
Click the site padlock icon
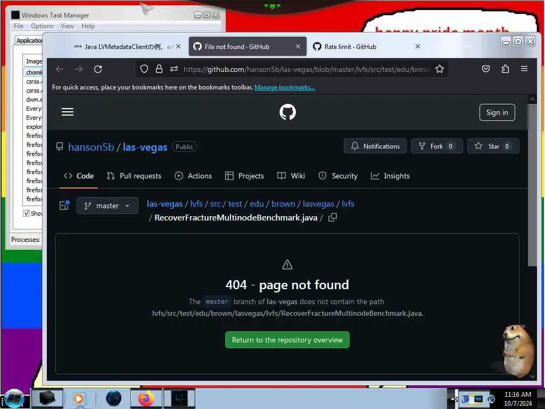coord(159,69)
